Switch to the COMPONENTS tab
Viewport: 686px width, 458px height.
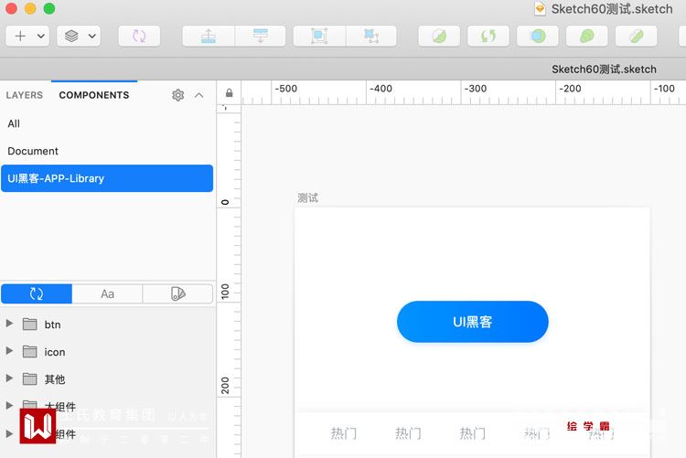pyautogui.click(x=94, y=95)
